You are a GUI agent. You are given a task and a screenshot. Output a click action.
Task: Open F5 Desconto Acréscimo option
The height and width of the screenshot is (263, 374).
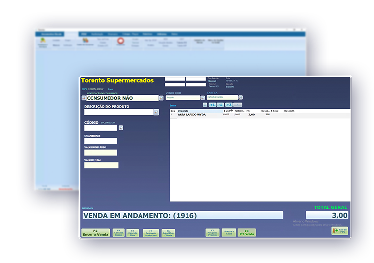tap(151, 233)
